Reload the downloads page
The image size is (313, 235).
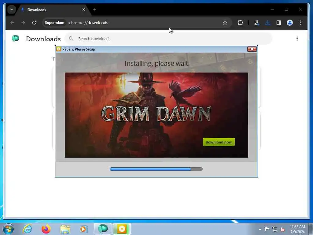click(x=34, y=23)
